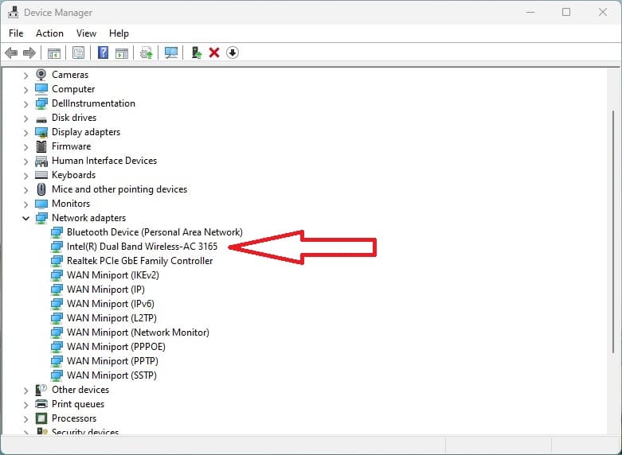Select Bluetooth Device (Personal Area Network)

155,232
